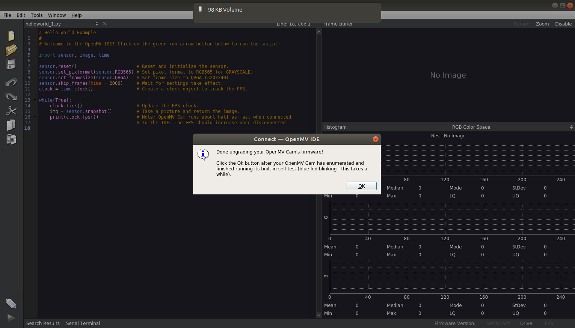
Task: Click the 'import sensor, image, time' code line
Action: [74, 55]
